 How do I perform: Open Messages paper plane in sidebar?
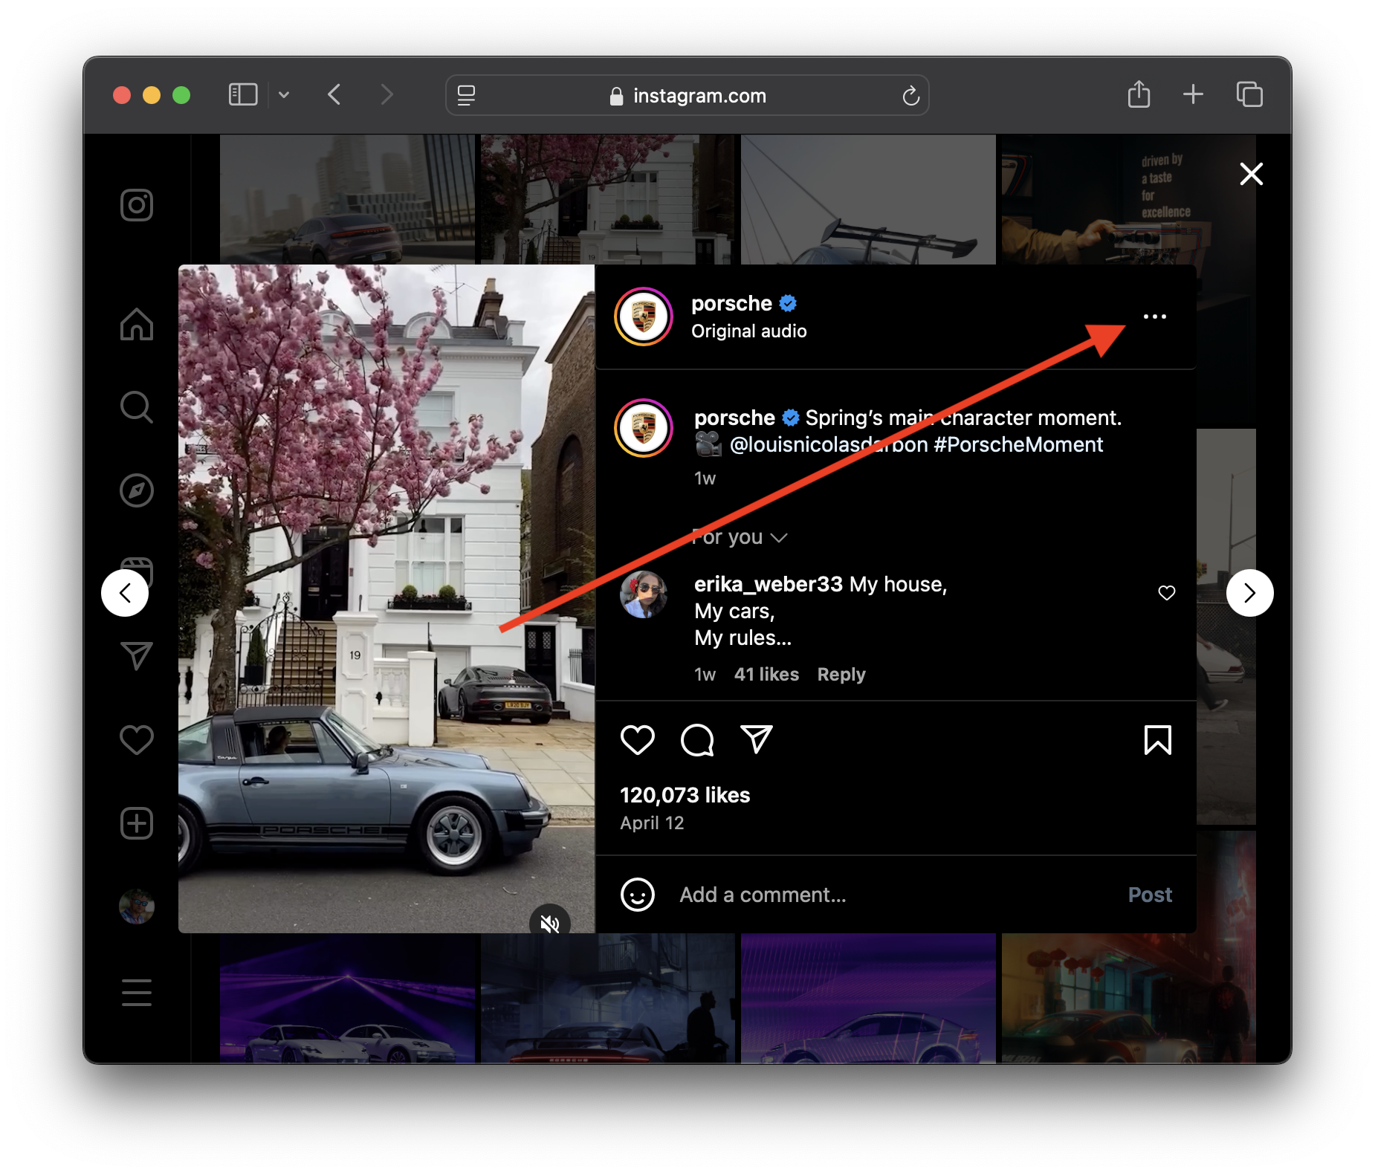click(137, 656)
